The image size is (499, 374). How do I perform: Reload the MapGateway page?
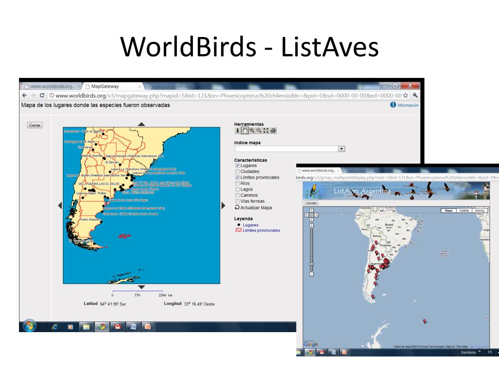pyautogui.click(x=42, y=95)
